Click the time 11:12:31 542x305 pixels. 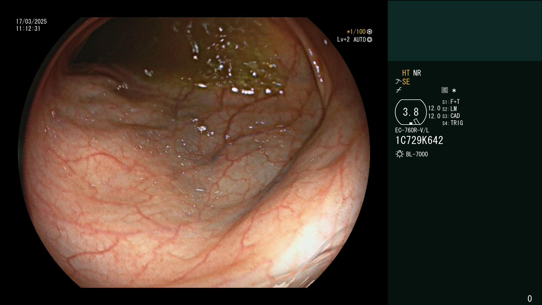[x=28, y=29]
